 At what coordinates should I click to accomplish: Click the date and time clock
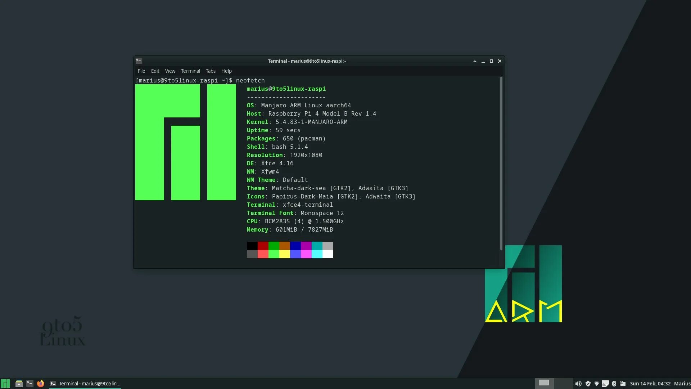click(x=650, y=384)
